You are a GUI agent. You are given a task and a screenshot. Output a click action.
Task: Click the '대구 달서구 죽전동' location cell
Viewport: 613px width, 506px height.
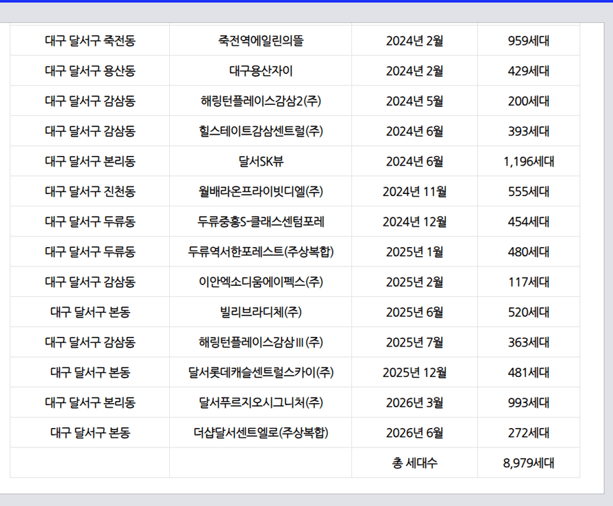coord(90,41)
